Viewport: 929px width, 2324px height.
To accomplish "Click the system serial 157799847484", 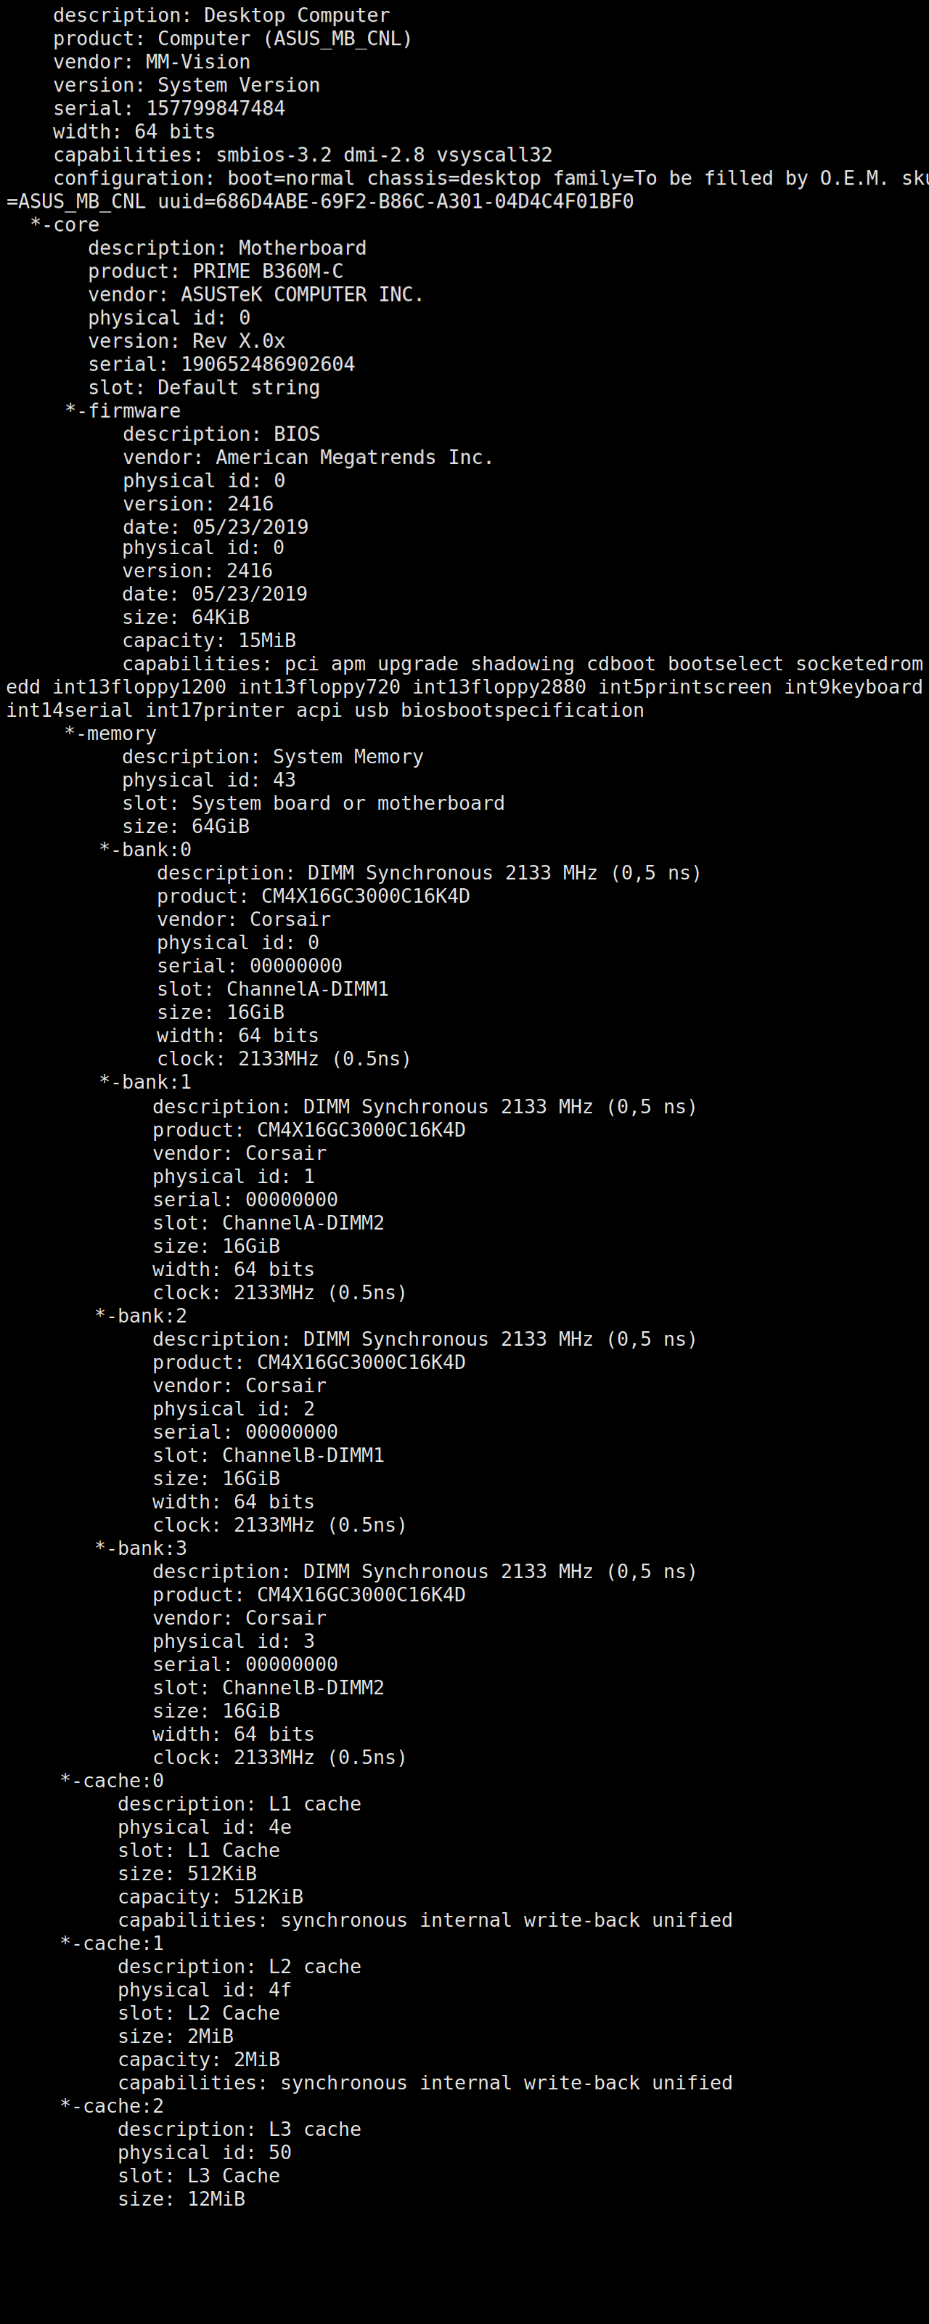I will pyautogui.click(x=215, y=108).
